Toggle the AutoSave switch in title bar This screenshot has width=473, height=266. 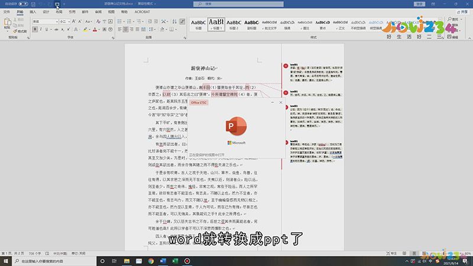[x=23, y=4]
